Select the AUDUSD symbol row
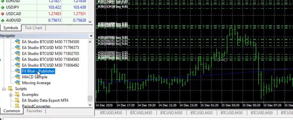This screenshot has width=293, height=120. [44, 20]
